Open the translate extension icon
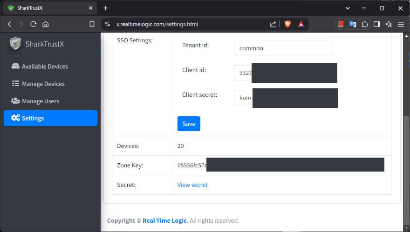The width and height of the screenshot is (410, 232). point(353,24)
